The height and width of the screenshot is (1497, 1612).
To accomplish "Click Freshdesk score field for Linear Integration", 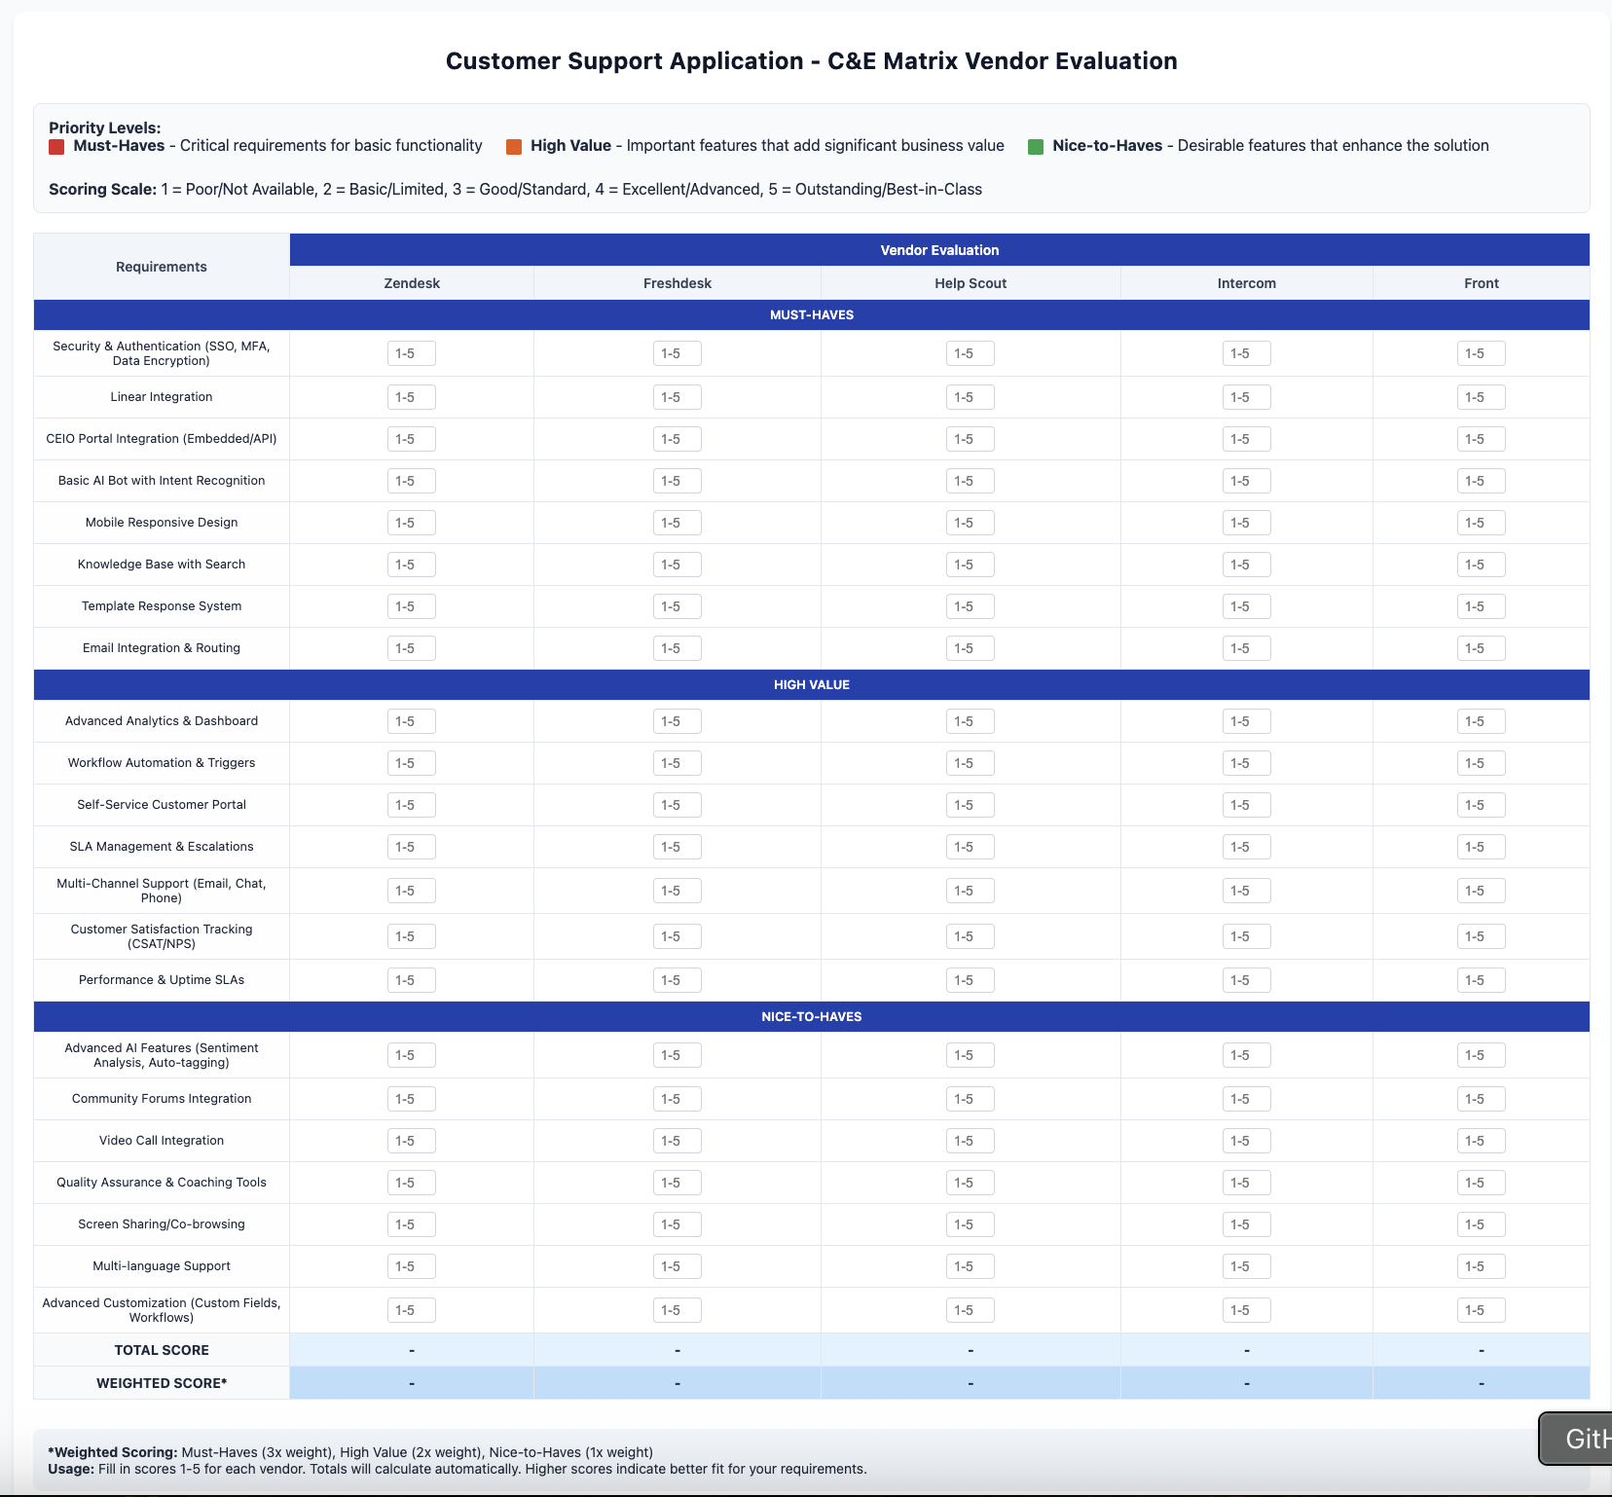I will pos(678,397).
